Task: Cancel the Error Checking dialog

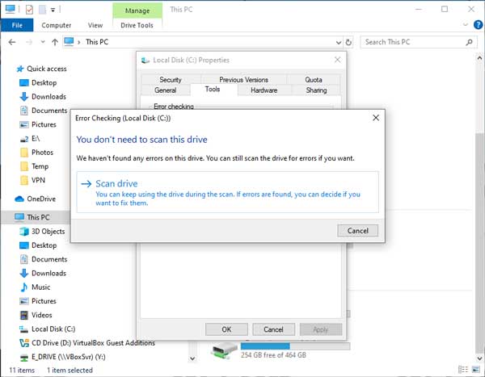Action: [x=357, y=231]
